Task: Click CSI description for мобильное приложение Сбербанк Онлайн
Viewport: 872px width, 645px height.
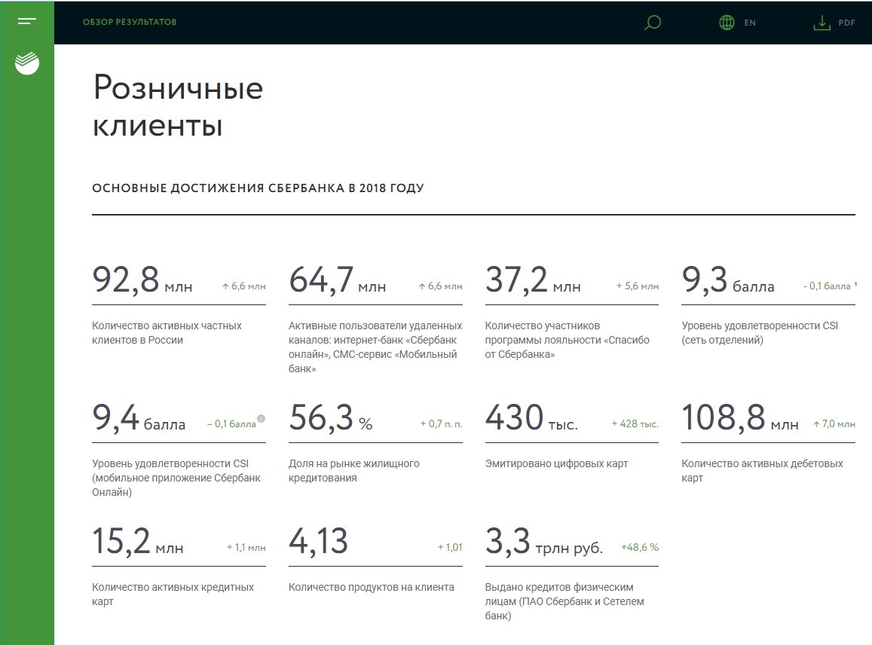Action: [176, 478]
